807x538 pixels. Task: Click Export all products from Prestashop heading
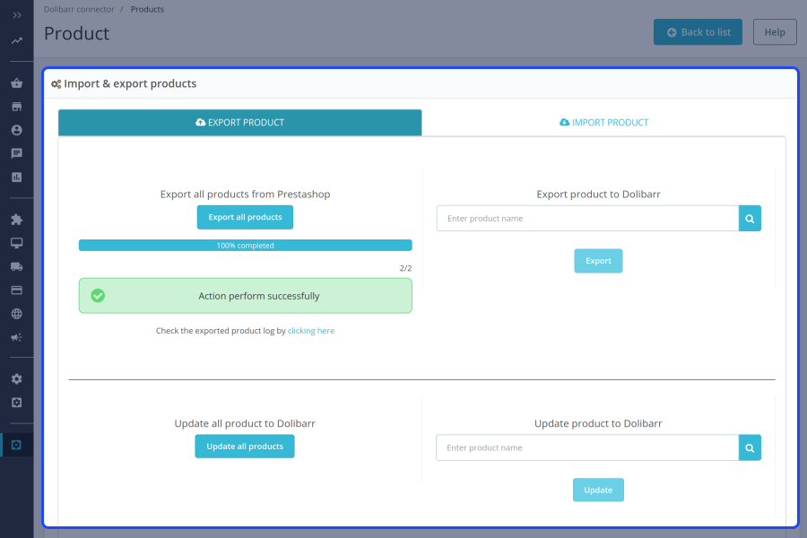tap(245, 194)
